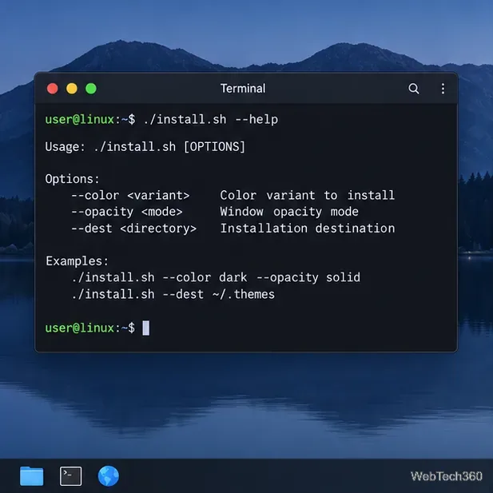
Task: Launch the file manager folder icon in taskbar
Action: click(x=31, y=476)
